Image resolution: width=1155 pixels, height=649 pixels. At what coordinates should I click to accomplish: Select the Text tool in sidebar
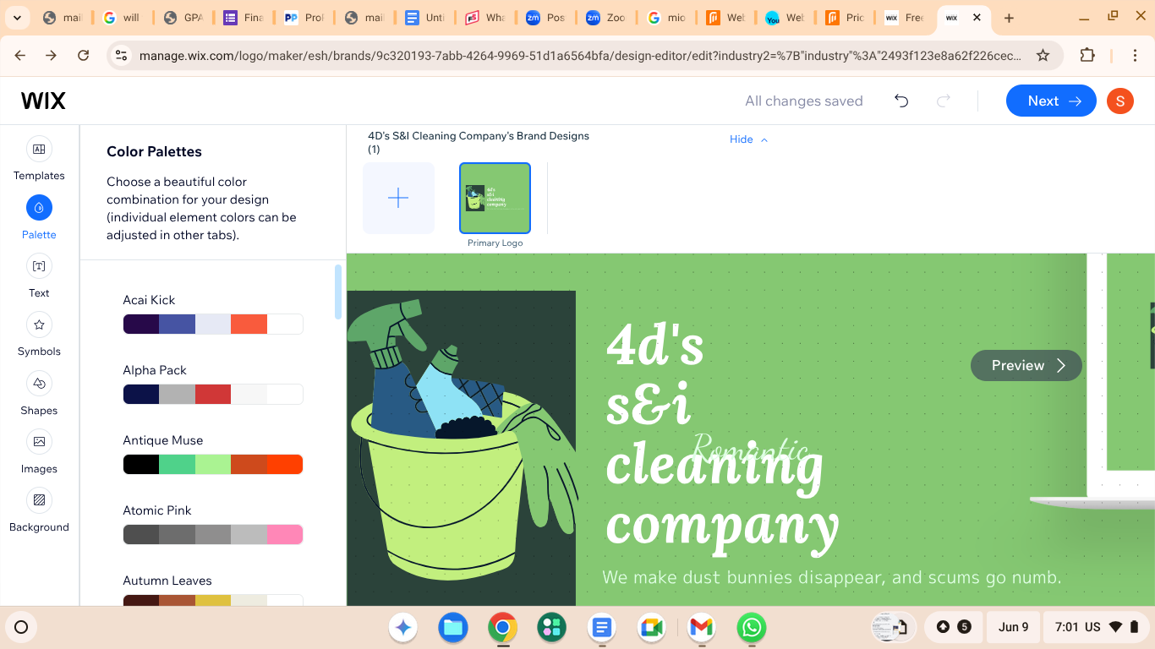[39, 267]
